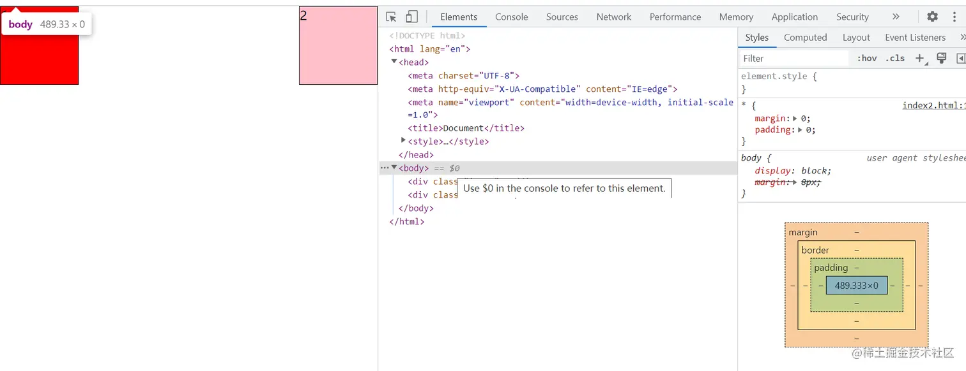The height and width of the screenshot is (371, 966).
Task: Open the DevTools three-dot customize menu
Action: (x=954, y=17)
